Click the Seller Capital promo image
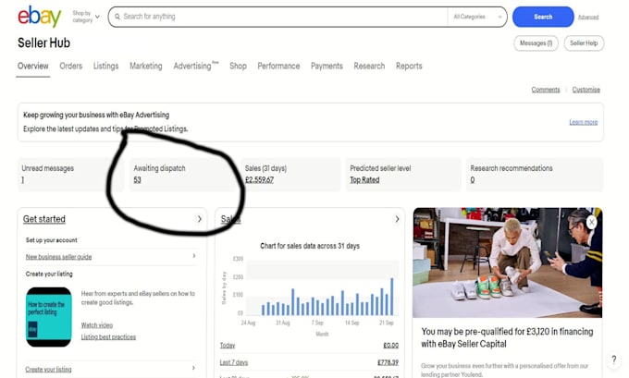Screen dimensions: 629x378 click(507, 262)
